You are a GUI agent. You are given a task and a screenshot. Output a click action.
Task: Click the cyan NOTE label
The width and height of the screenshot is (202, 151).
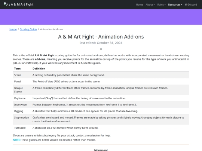point(16,140)
